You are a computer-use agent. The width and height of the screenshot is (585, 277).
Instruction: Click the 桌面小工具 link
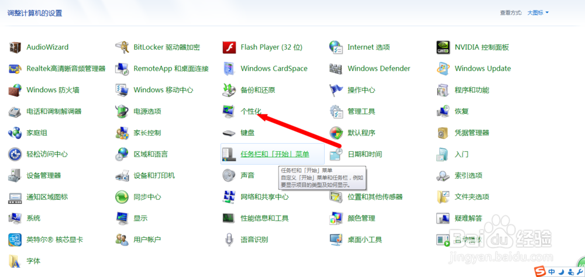[x=364, y=240]
